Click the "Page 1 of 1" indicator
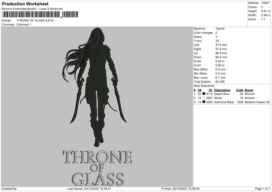Image resolution: width=272 pixels, height=192 pixels. pyautogui.click(x=262, y=189)
